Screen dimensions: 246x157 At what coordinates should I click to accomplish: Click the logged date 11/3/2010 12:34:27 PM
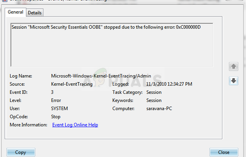[x=169, y=84]
